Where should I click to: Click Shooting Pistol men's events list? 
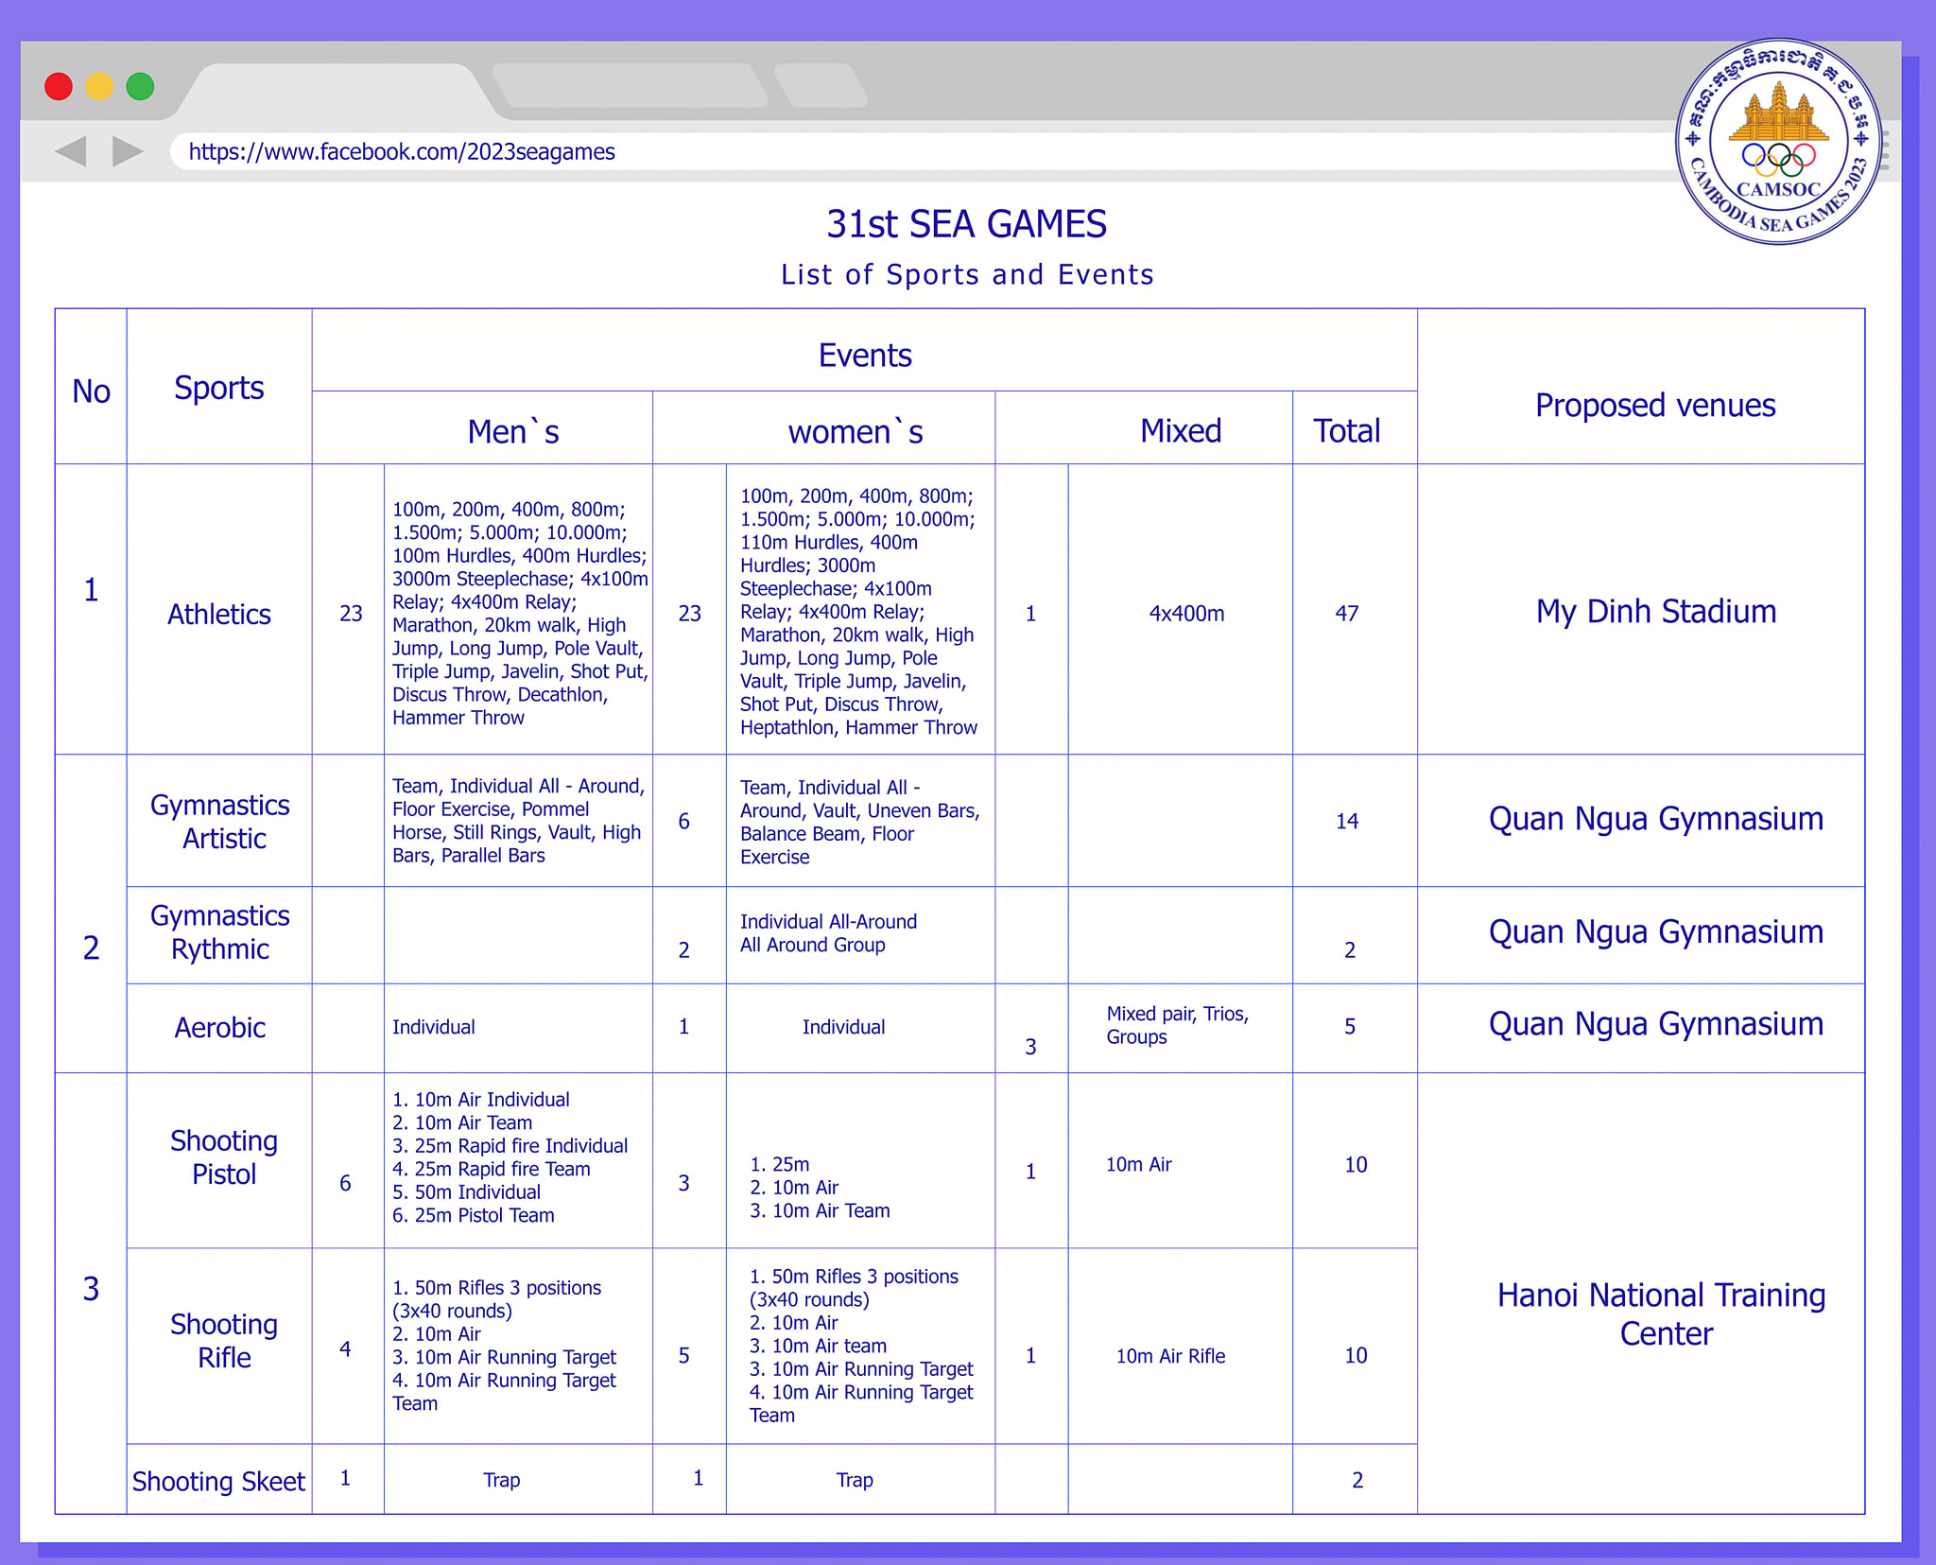tap(510, 1157)
